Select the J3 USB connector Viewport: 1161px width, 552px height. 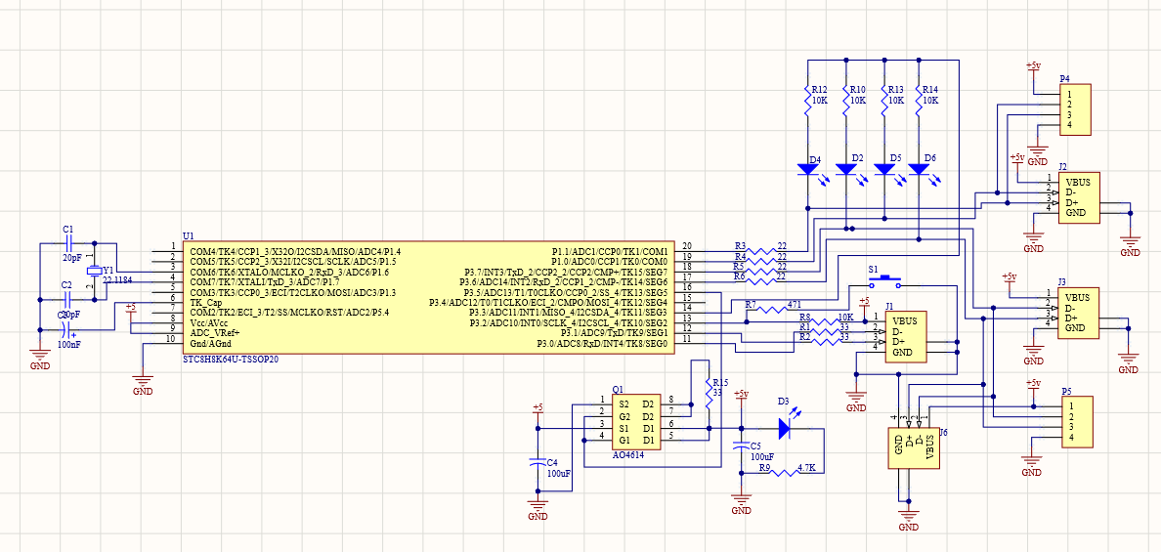[1080, 314]
